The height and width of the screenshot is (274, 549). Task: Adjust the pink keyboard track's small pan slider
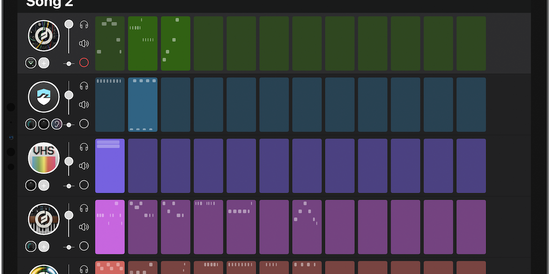pos(69,247)
